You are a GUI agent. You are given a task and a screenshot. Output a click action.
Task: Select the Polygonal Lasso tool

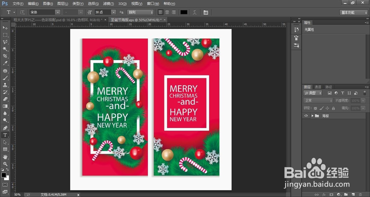tap(5, 42)
